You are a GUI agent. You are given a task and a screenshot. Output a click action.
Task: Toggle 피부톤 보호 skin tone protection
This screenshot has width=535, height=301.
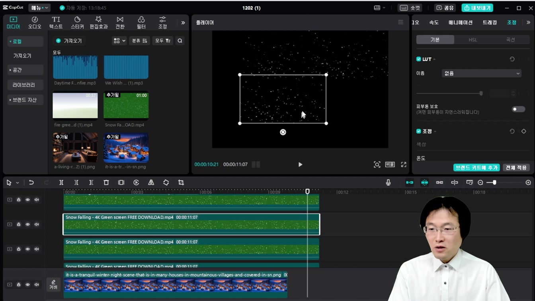pyautogui.click(x=518, y=109)
